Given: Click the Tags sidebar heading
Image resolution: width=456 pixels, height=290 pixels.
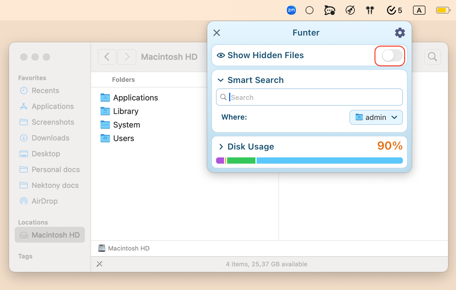Looking at the screenshot, I should [25, 256].
